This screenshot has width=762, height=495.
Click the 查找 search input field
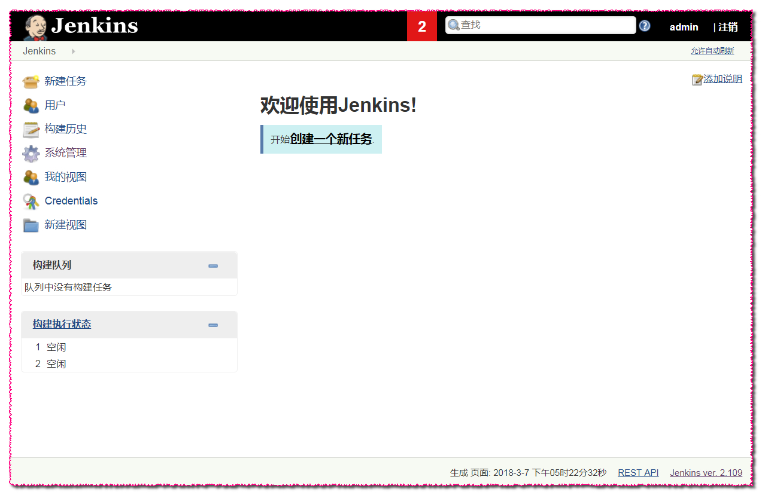click(x=541, y=25)
